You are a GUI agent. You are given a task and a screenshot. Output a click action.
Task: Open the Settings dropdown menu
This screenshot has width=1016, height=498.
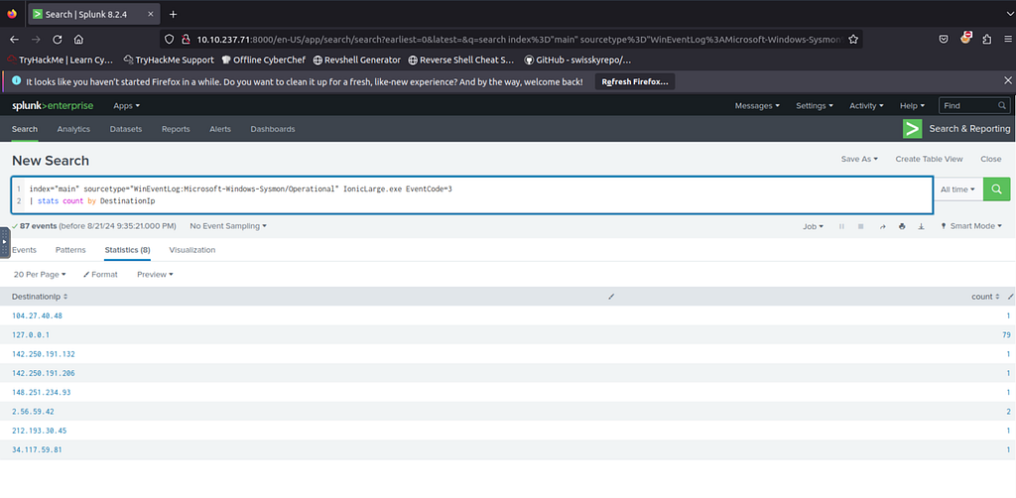815,105
